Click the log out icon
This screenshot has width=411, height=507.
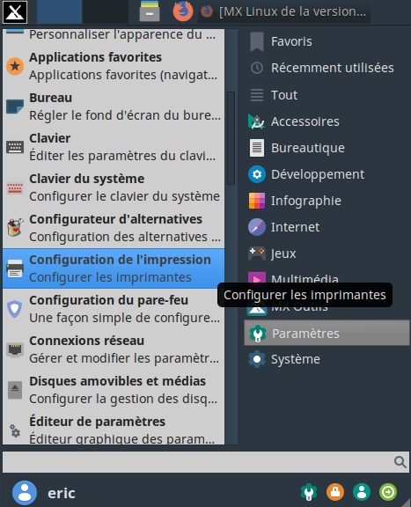pyautogui.click(x=388, y=492)
